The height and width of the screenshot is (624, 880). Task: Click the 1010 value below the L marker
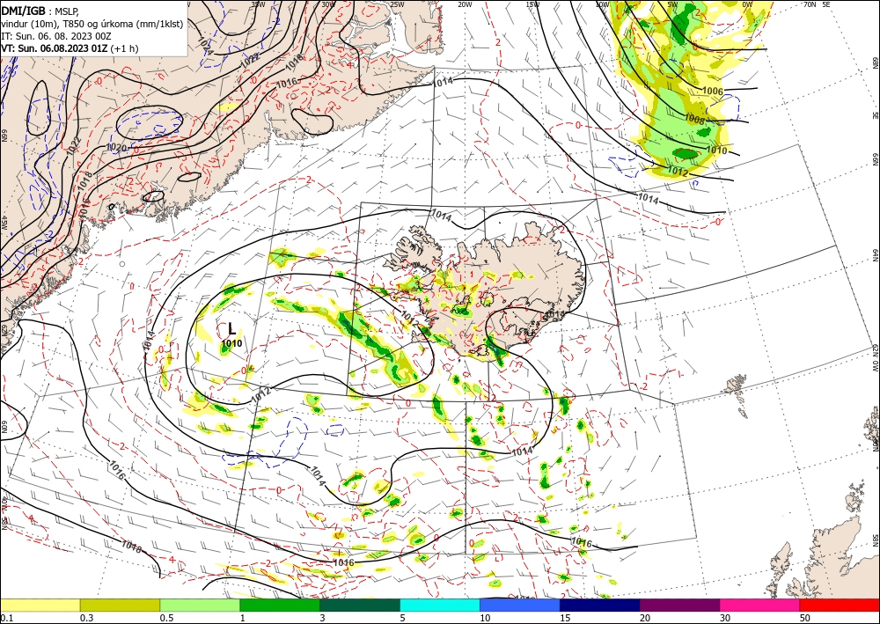coord(231,343)
